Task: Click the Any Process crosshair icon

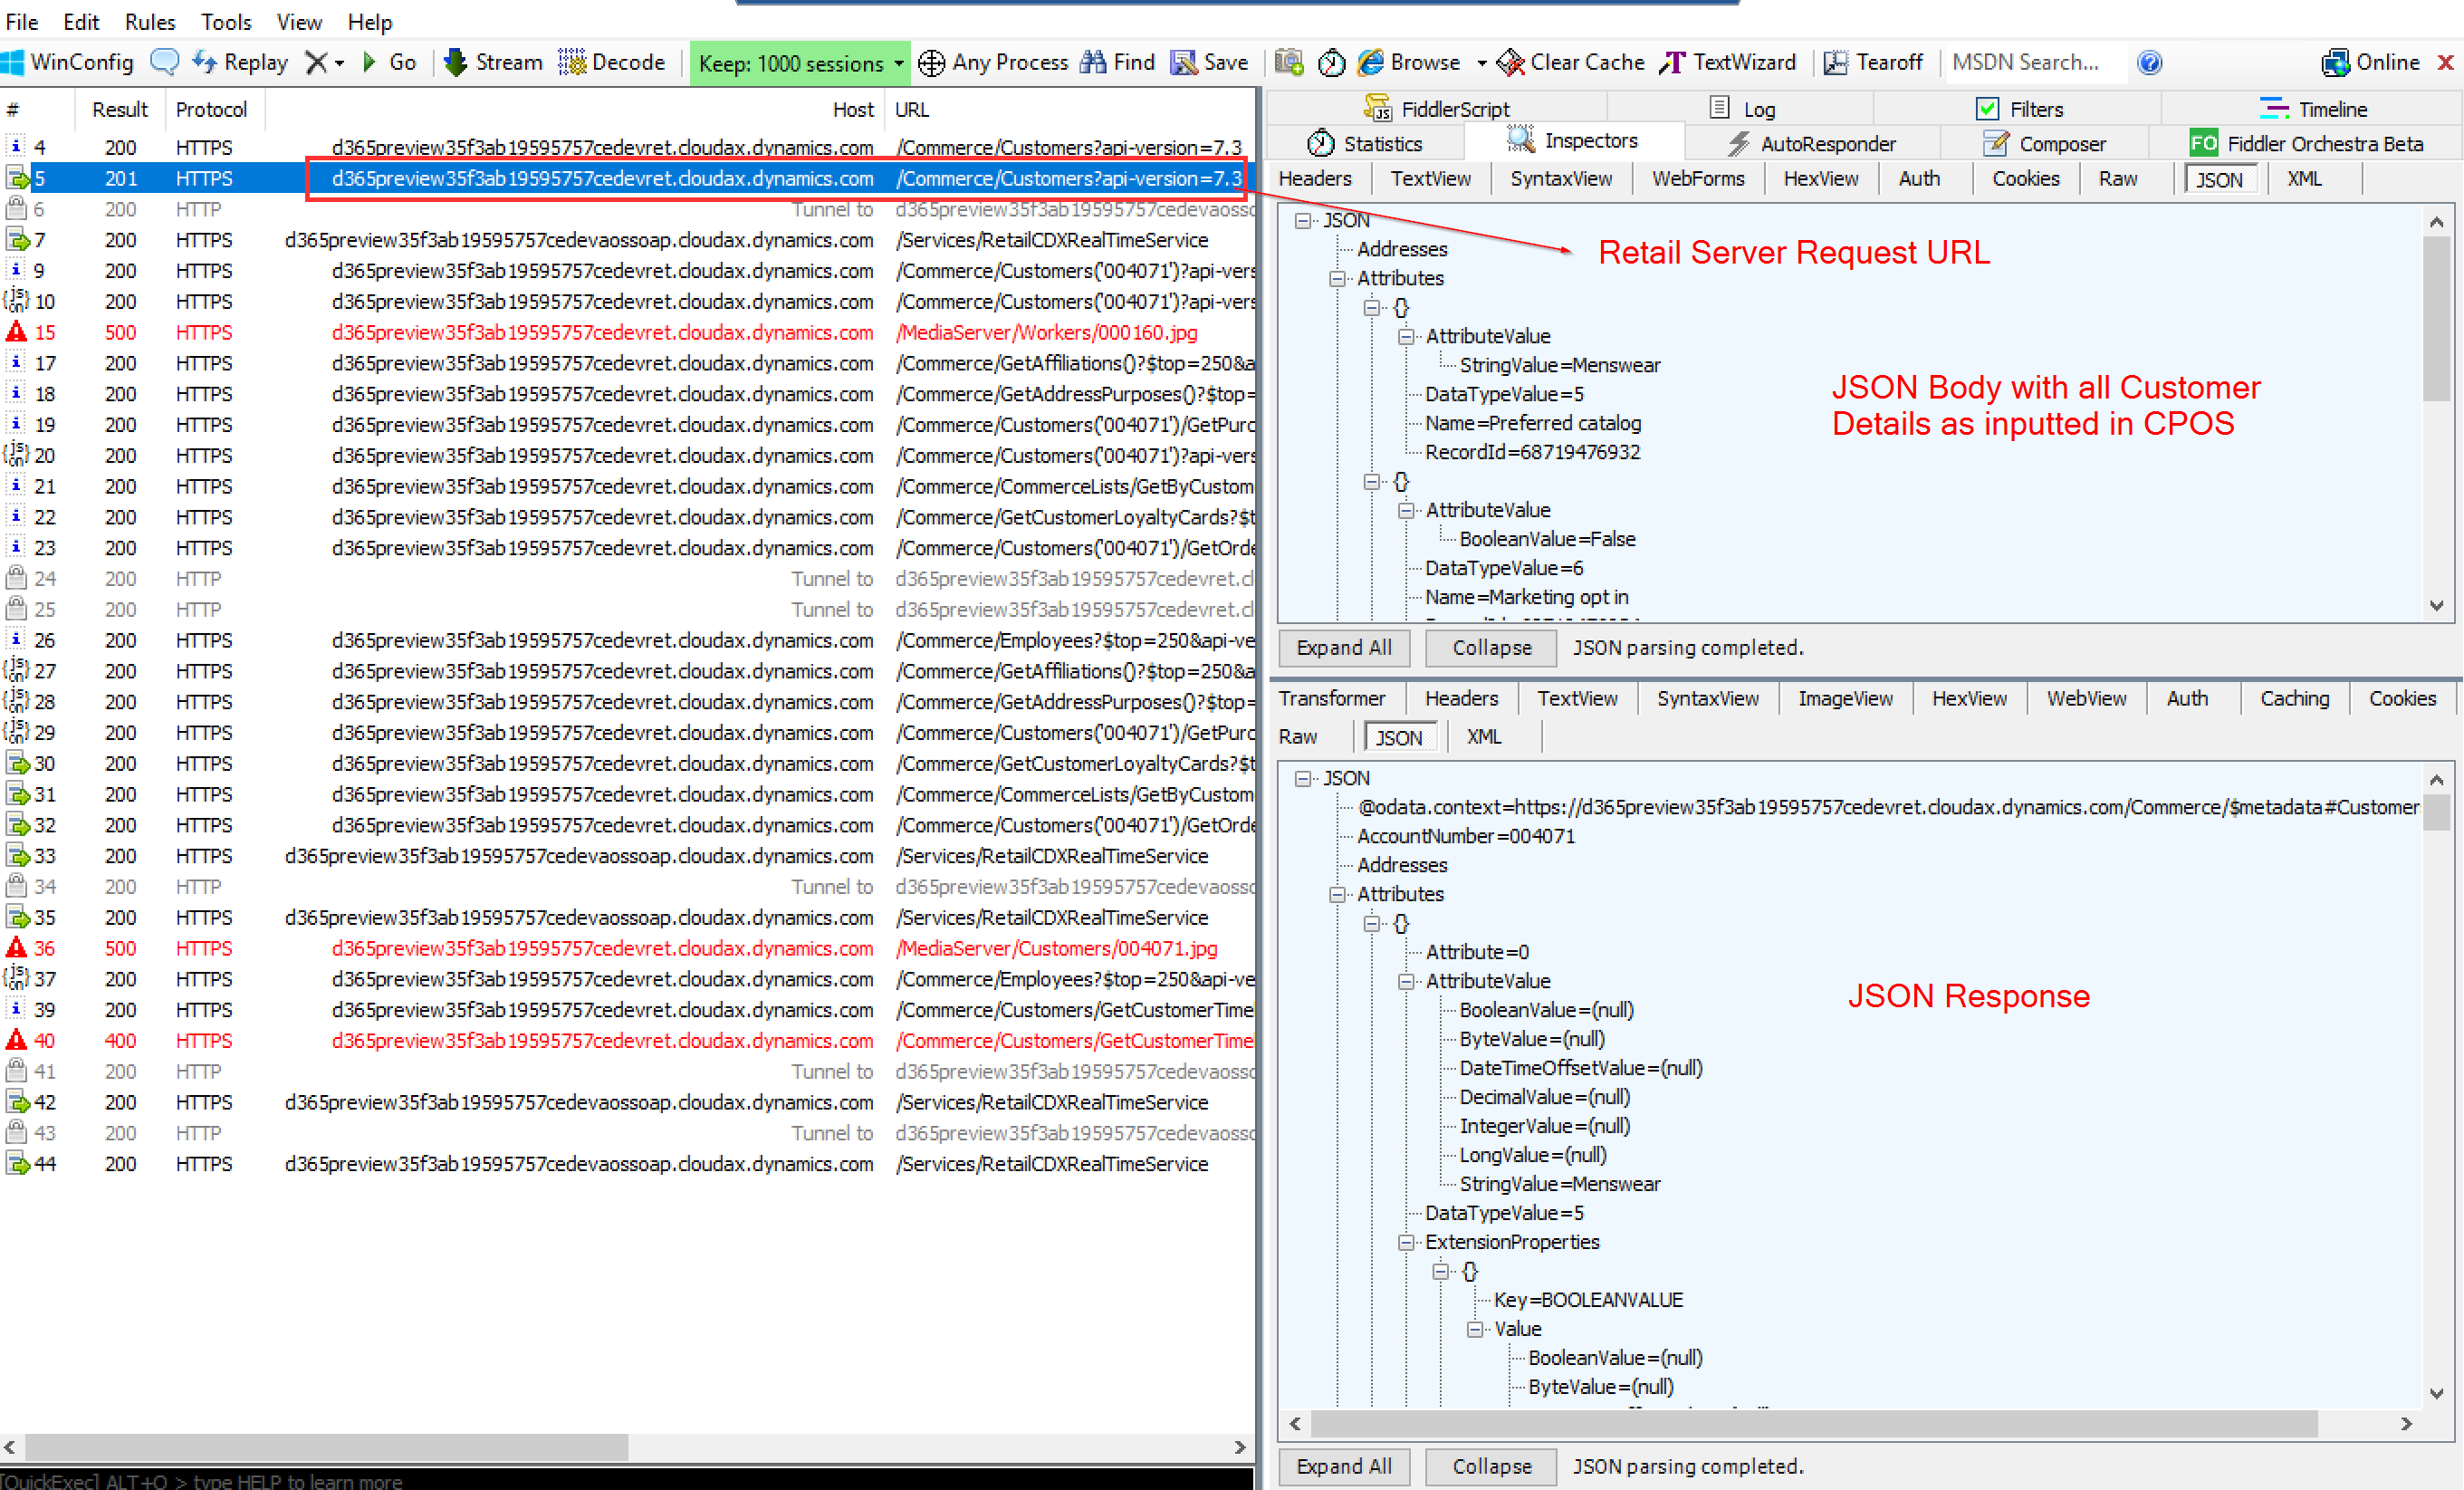Action: point(931,63)
